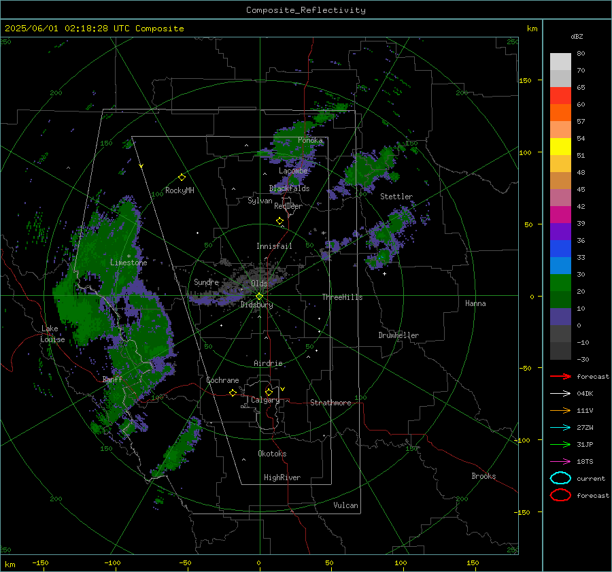Click the Lacombe town label
The height and width of the screenshot is (572, 612).
click(293, 171)
